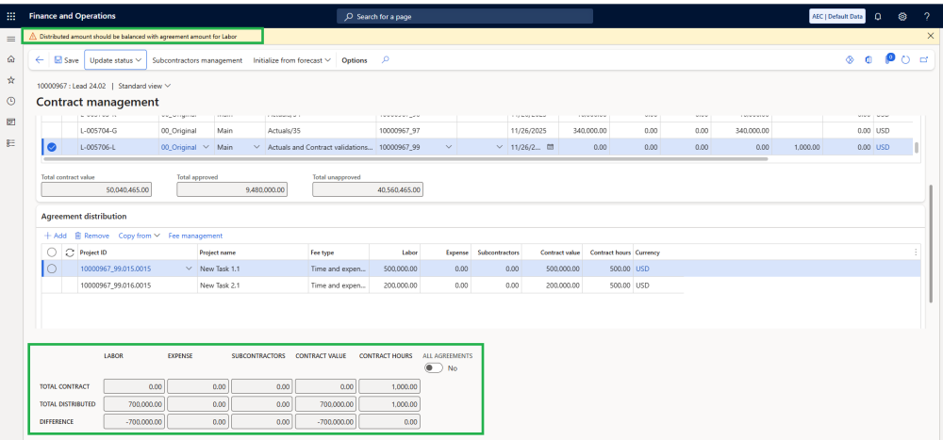Screen dimensions: 943x440
Task: Open the attachments icon with badge
Action: [x=888, y=59]
